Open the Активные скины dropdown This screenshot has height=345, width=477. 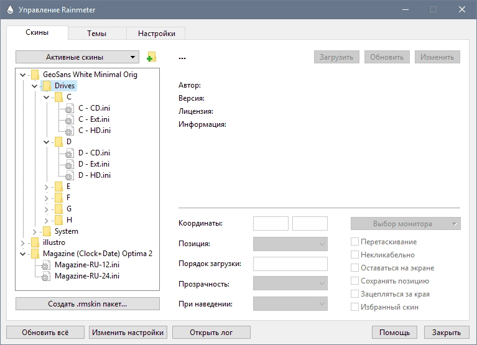(x=77, y=57)
